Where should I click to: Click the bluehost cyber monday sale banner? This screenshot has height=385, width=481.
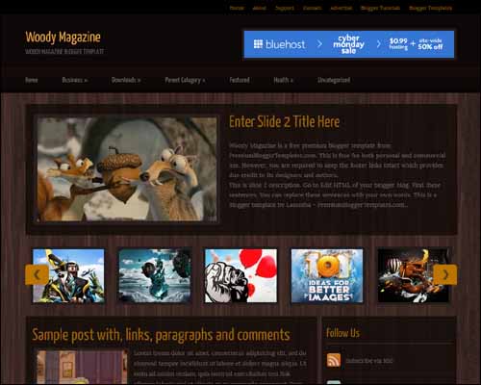(x=349, y=44)
